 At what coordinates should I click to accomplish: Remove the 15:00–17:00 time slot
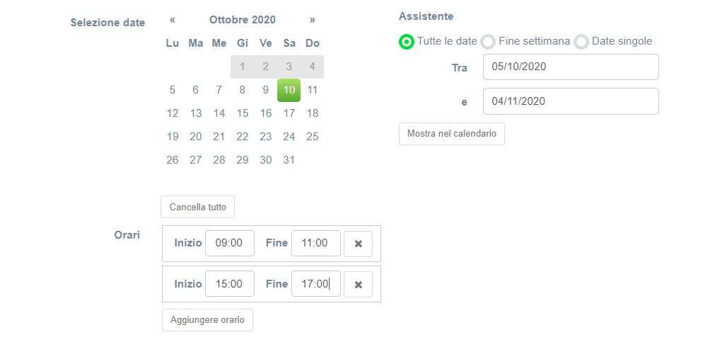(x=358, y=284)
